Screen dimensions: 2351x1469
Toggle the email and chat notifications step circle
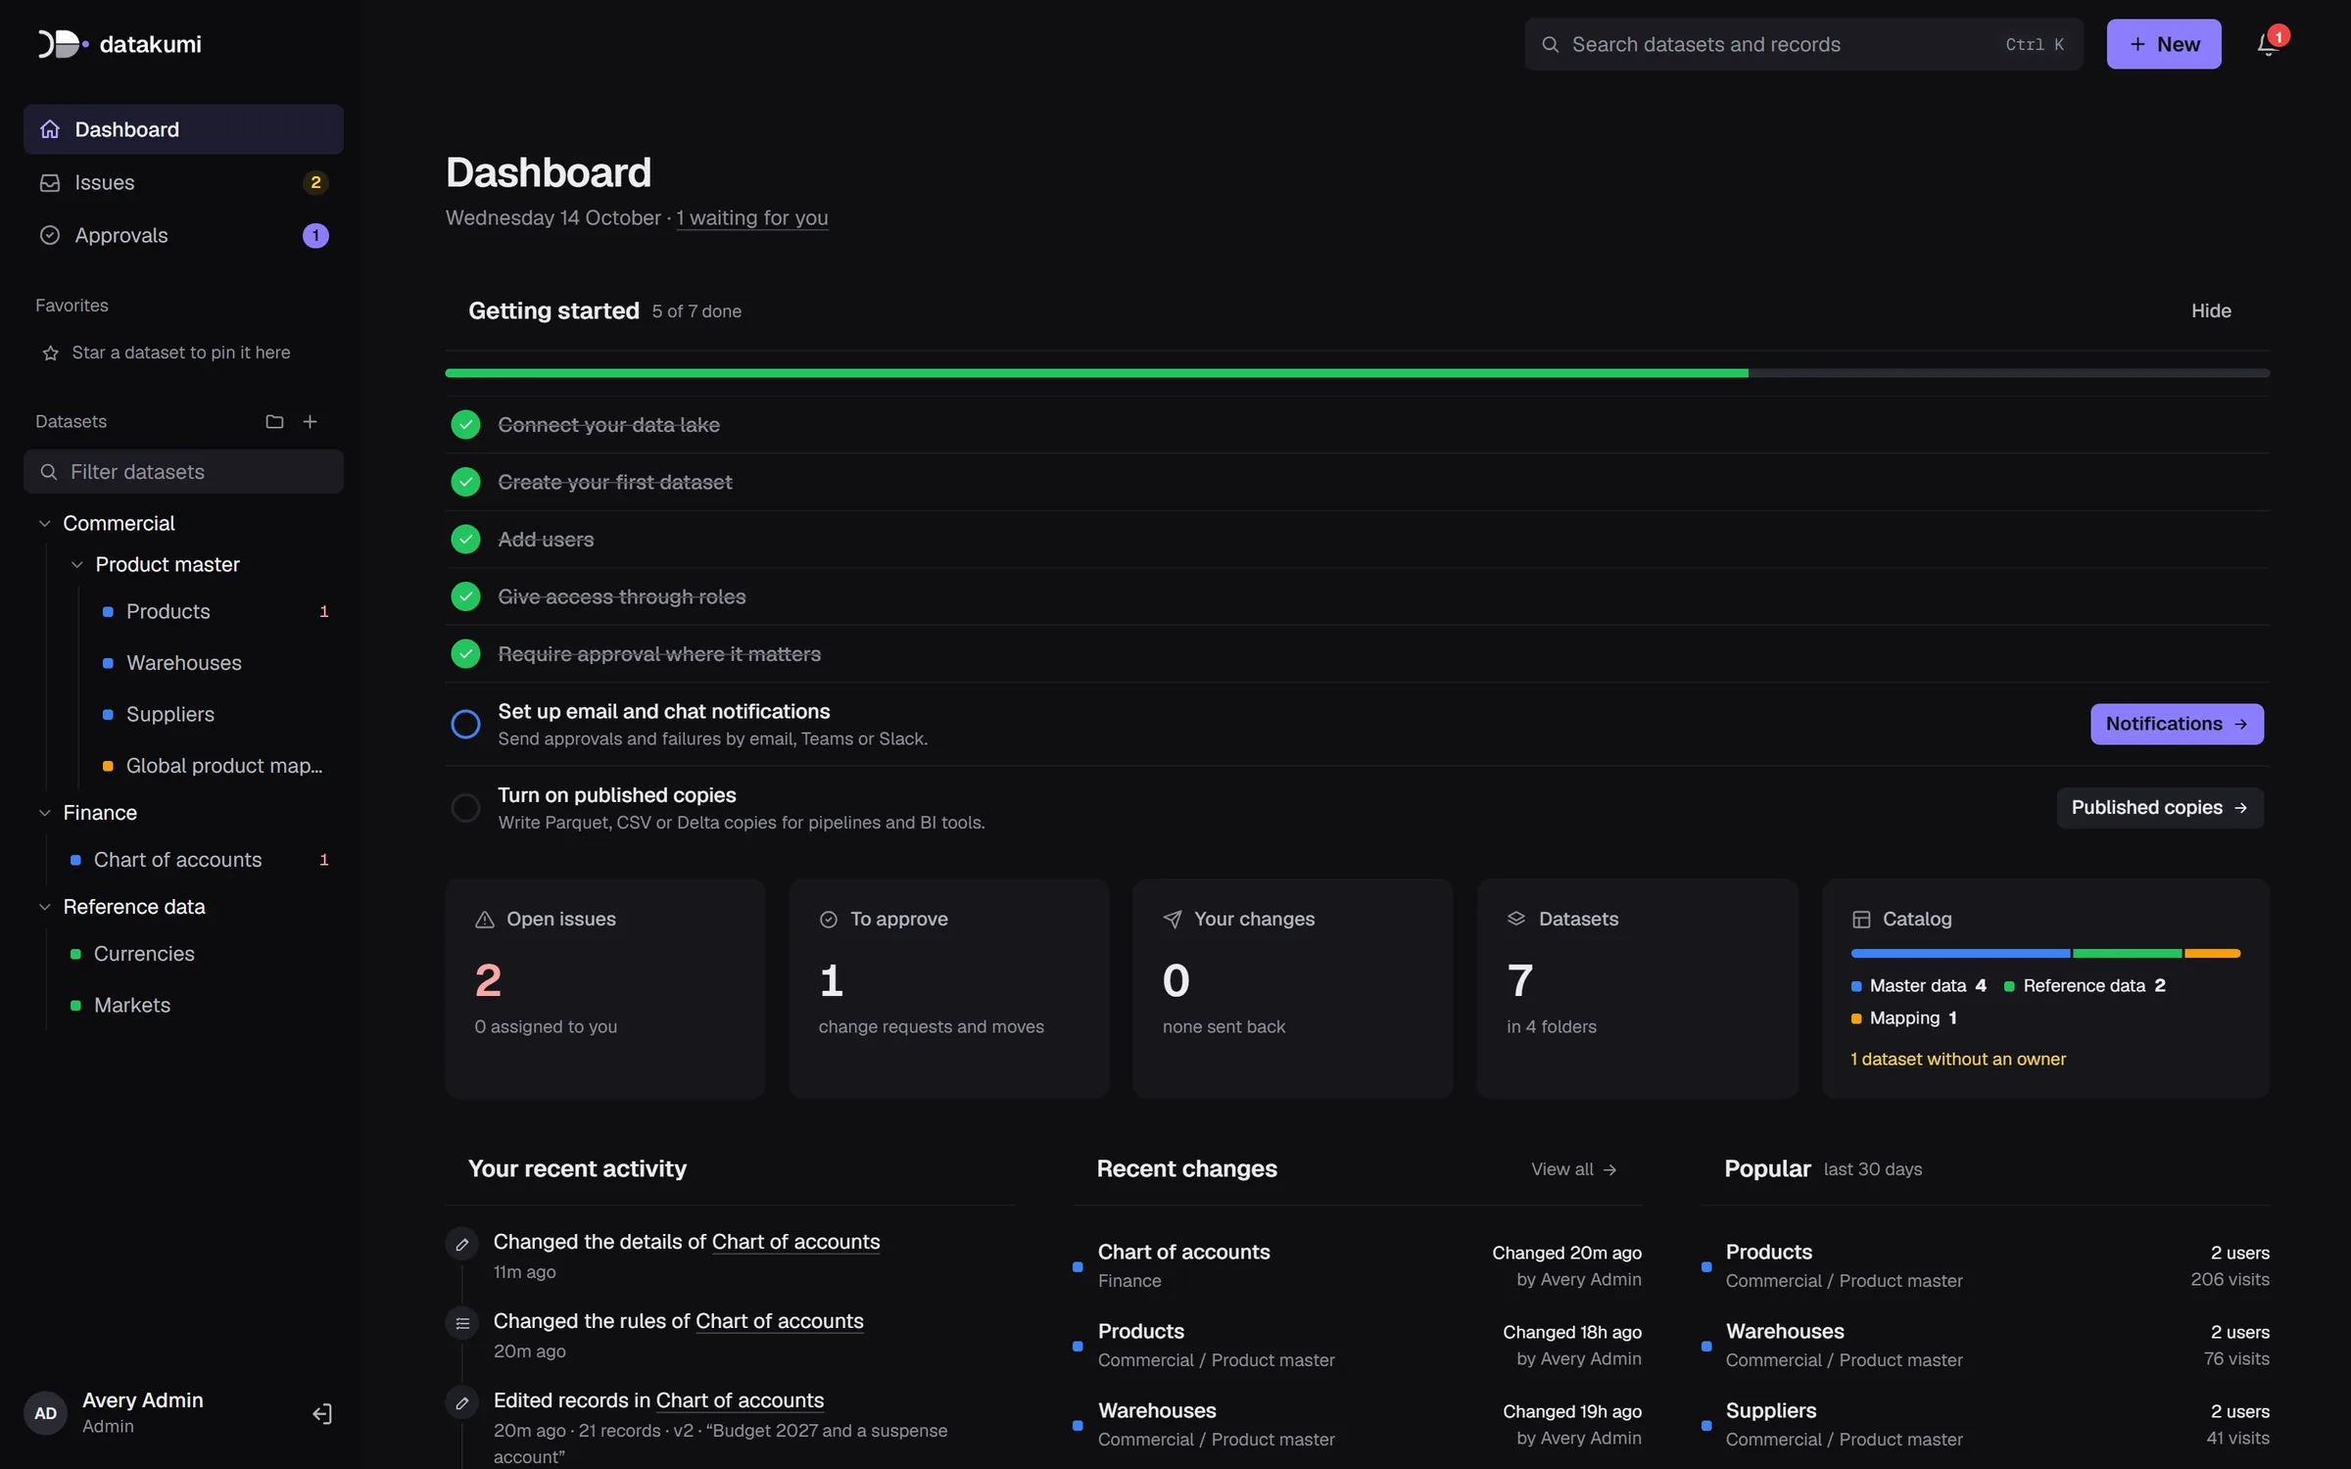click(x=465, y=724)
